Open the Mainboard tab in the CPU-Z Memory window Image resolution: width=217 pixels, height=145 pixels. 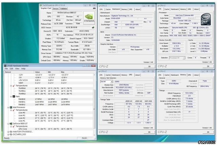(175, 75)
